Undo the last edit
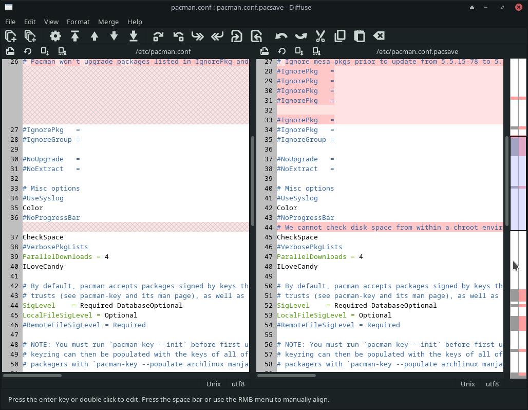 [x=281, y=36]
